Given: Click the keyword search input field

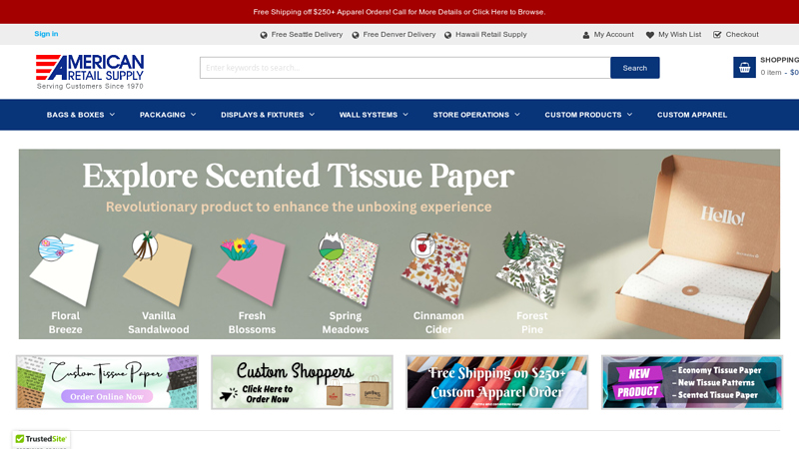Looking at the screenshot, I should (x=405, y=68).
